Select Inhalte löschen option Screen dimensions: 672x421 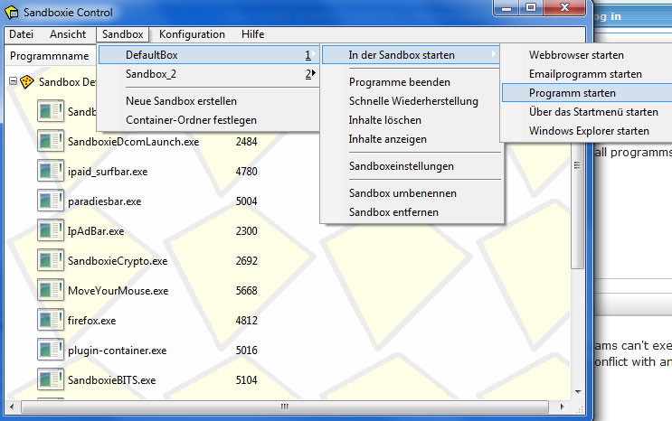[387, 120]
